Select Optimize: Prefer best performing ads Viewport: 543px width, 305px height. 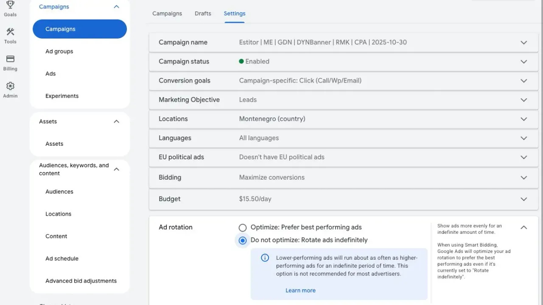[242, 227]
